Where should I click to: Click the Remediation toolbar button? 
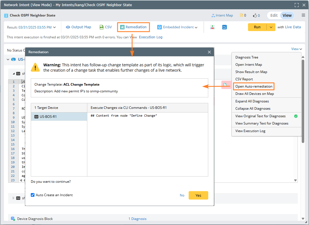tap(134, 27)
